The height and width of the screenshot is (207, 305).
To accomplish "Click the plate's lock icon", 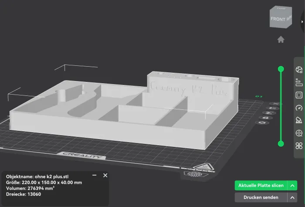I will click(x=266, y=118).
